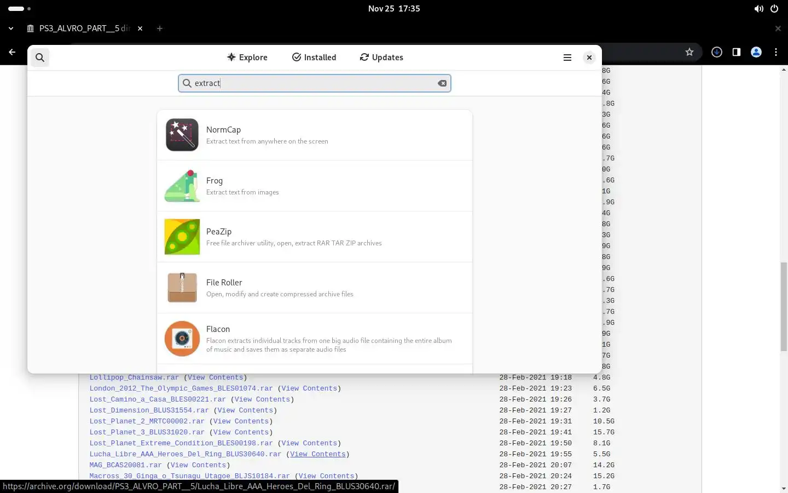Open File Roller result title
This screenshot has width=788, height=493.
pyautogui.click(x=224, y=283)
